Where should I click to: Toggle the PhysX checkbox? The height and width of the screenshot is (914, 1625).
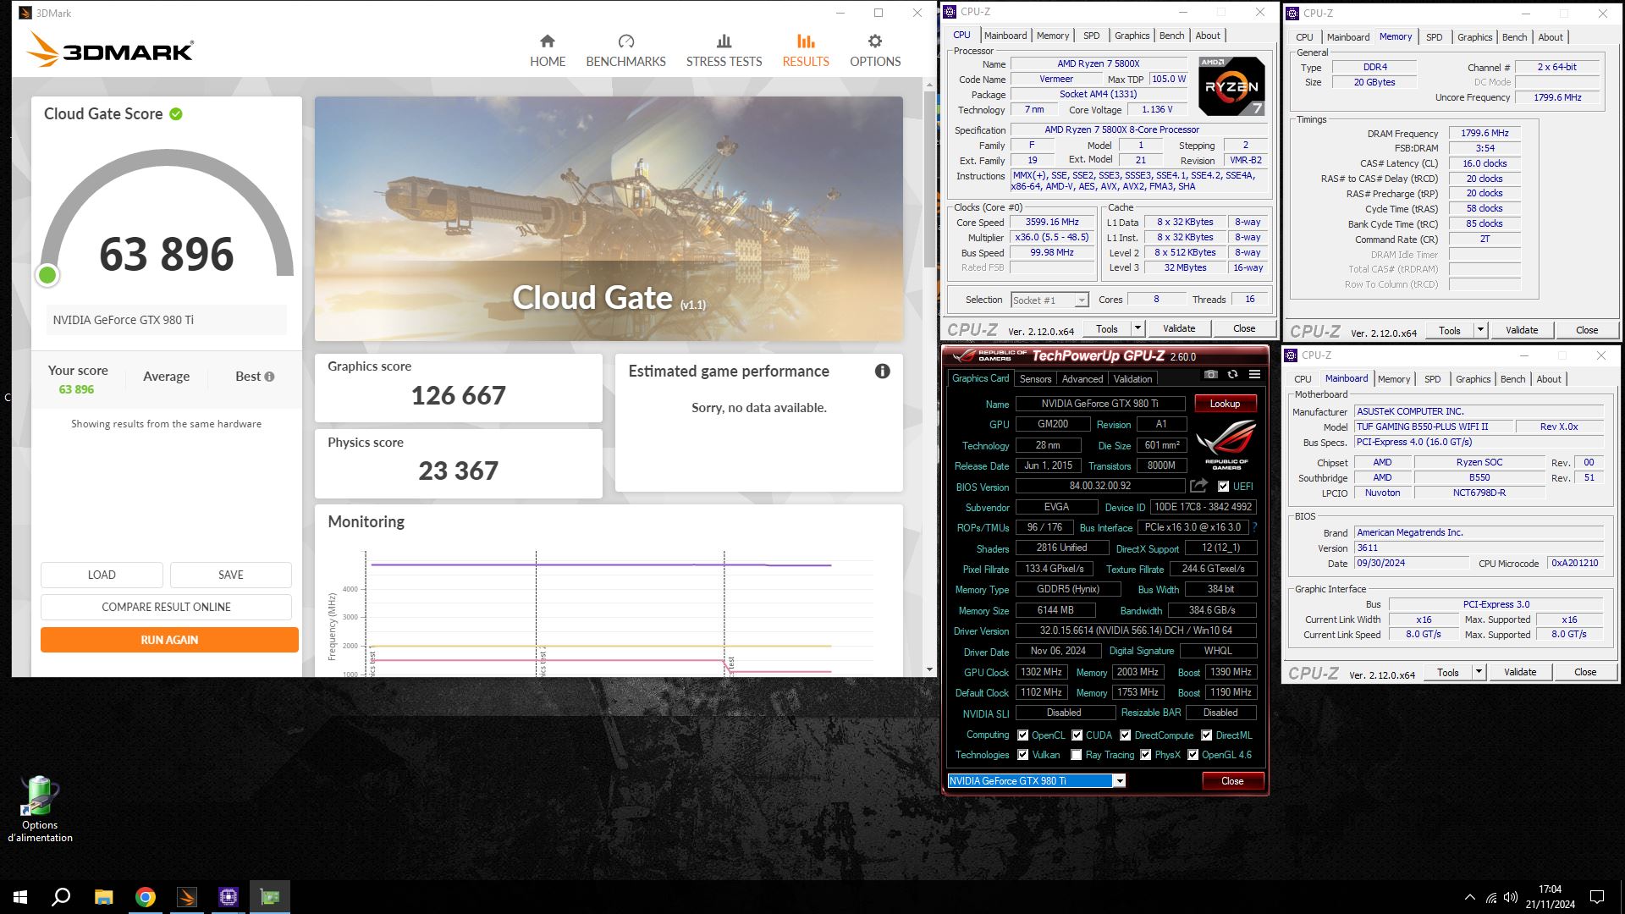click(x=1145, y=755)
